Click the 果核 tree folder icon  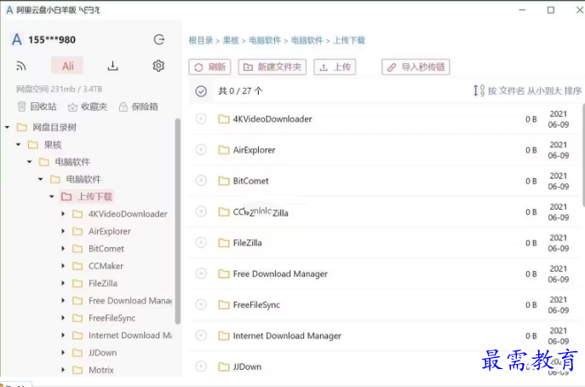click(33, 145)
